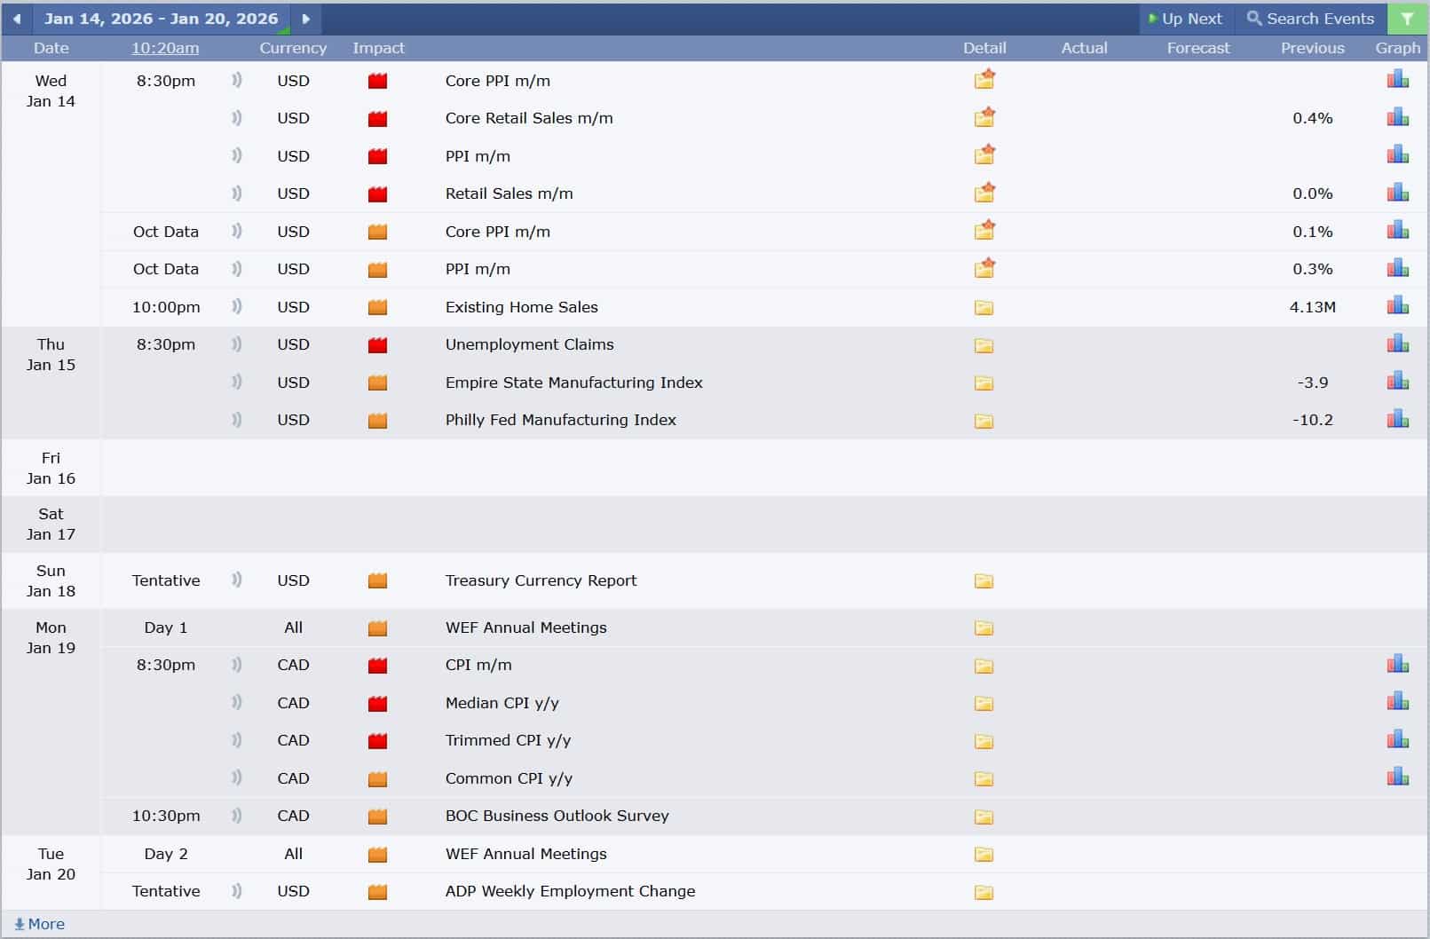
Task: Click orange impact icon for Empire State Manufacturing Index
Action: tap(376, 382)
